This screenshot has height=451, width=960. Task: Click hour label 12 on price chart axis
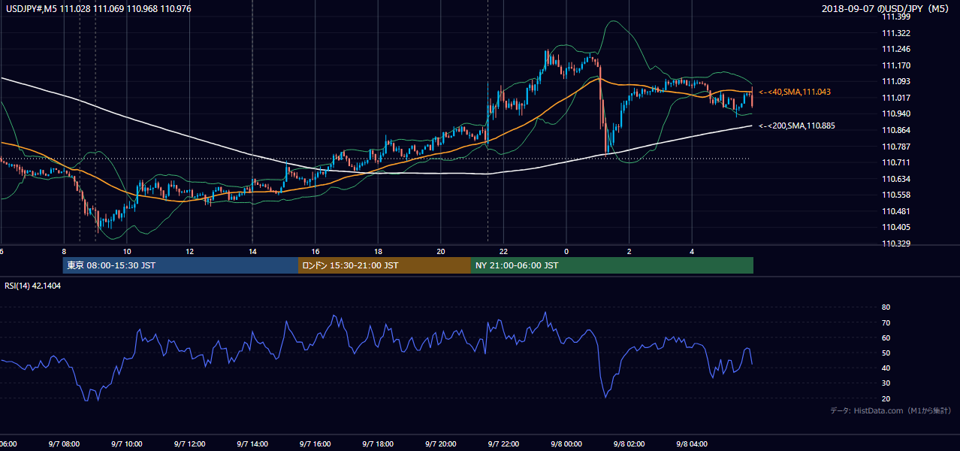[190, 251]
